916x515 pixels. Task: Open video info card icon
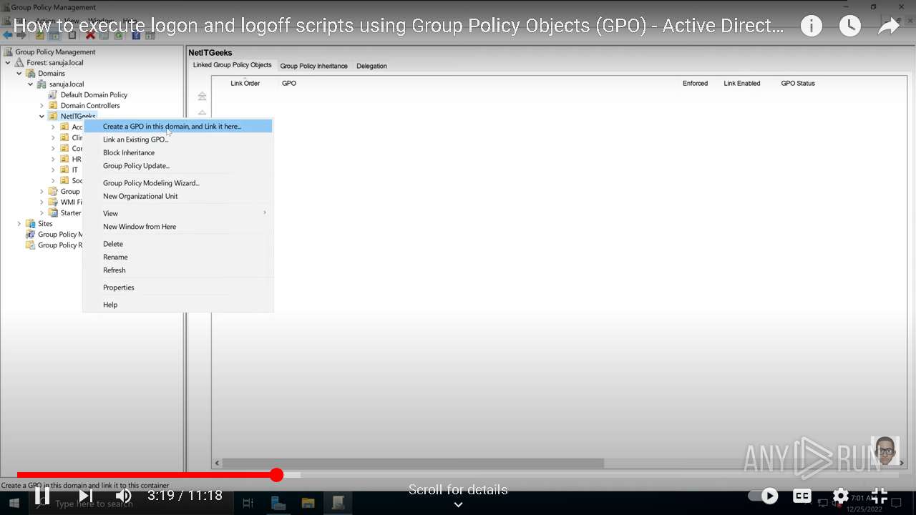point(811,26)
